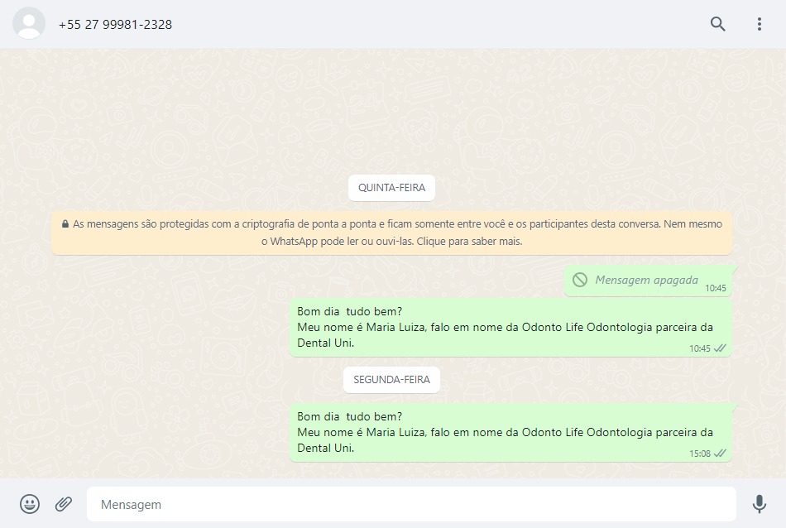786x528 pixels.
Task: Select the Bom dia message sent 15:08
Action: (510, 432)
